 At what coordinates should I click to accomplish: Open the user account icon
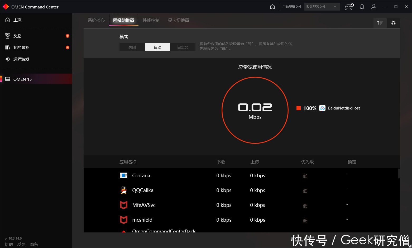coord(374,7)
